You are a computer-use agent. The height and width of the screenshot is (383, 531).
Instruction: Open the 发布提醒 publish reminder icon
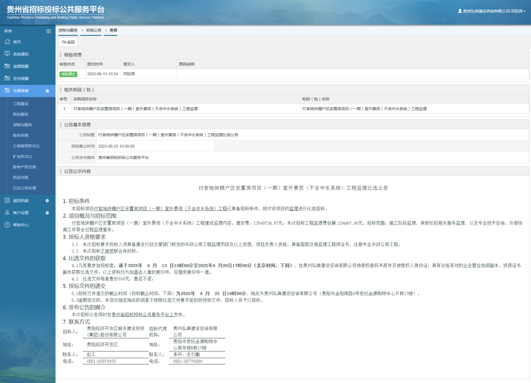click(x=7, y=78)
